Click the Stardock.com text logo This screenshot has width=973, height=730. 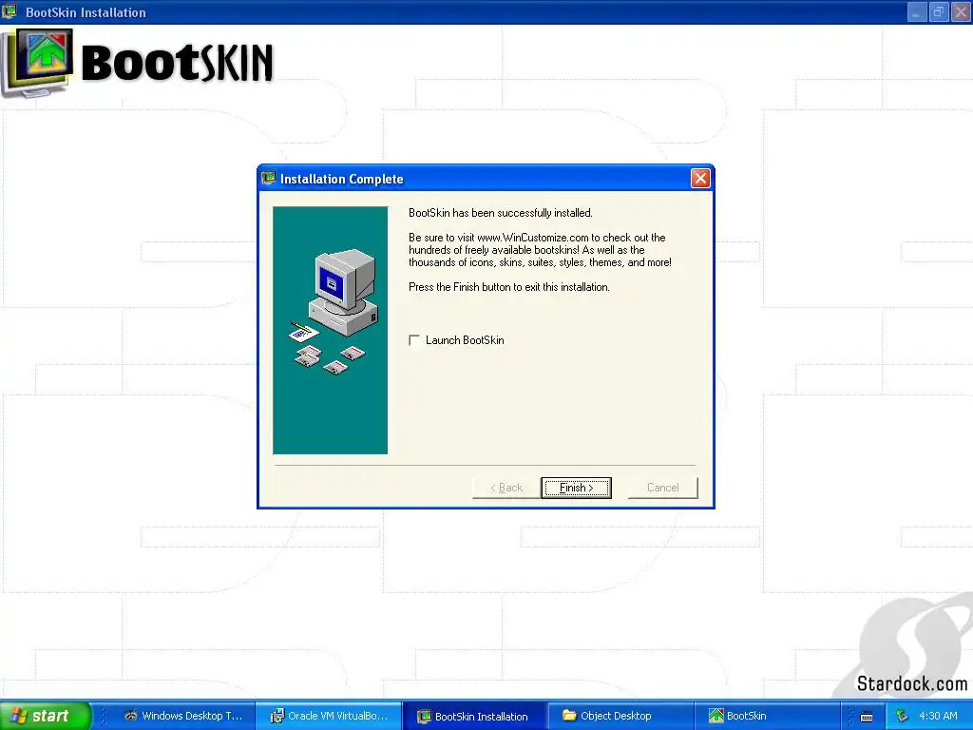911,683
